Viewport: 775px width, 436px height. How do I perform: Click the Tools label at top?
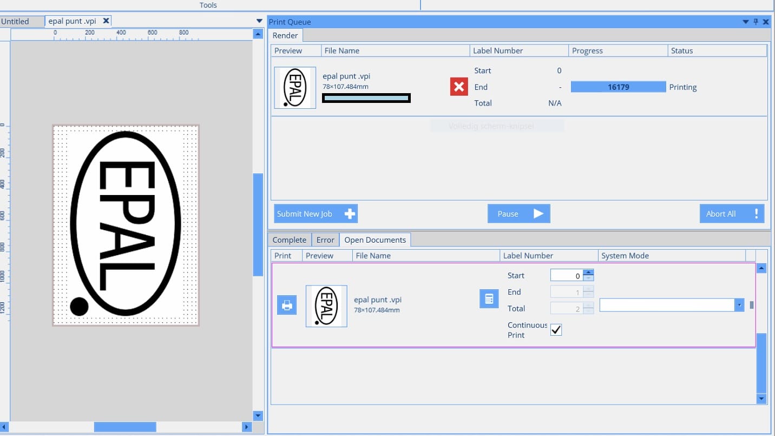(x=208, y=5)
